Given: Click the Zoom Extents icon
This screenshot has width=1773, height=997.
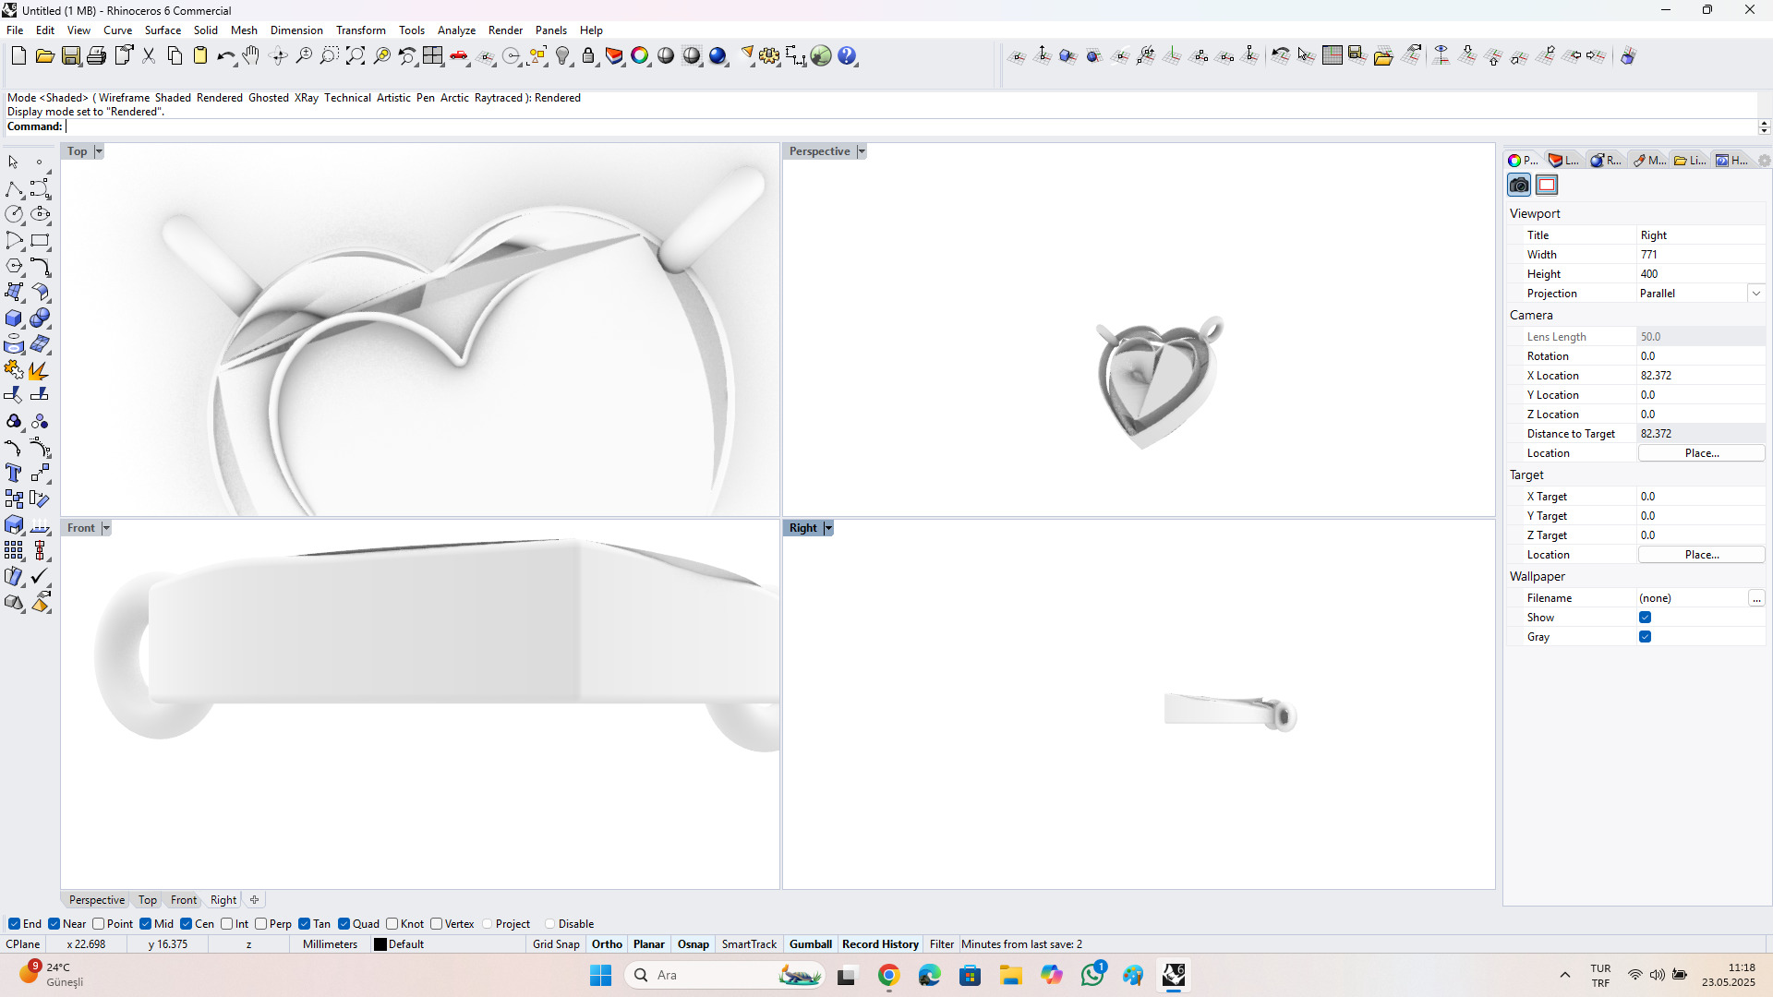Looking at the screenshot, I should (x=356, y=56).
